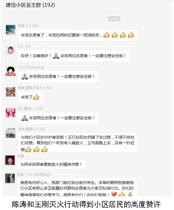Click sender name Lily 建信2-1-501
The width and height of the screenshot is (174, 210).
[x=31, y=108]
